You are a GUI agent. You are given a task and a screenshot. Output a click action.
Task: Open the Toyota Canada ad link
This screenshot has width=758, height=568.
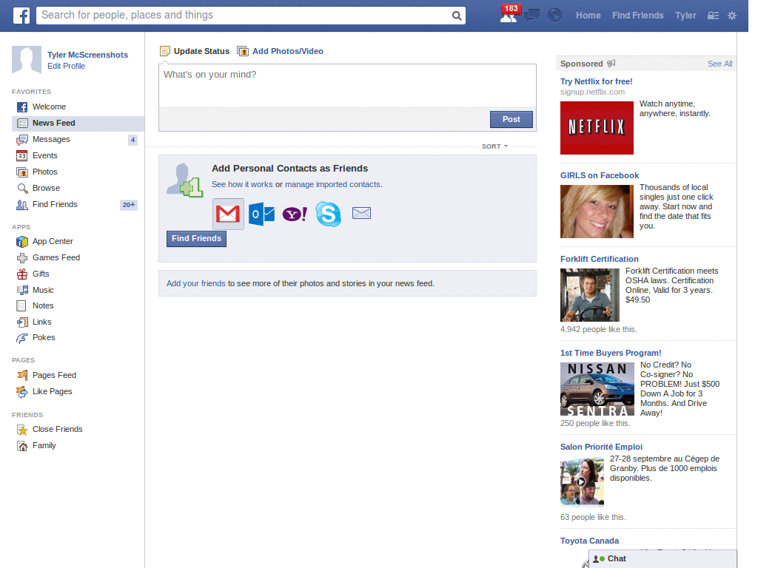click(589, 541)
